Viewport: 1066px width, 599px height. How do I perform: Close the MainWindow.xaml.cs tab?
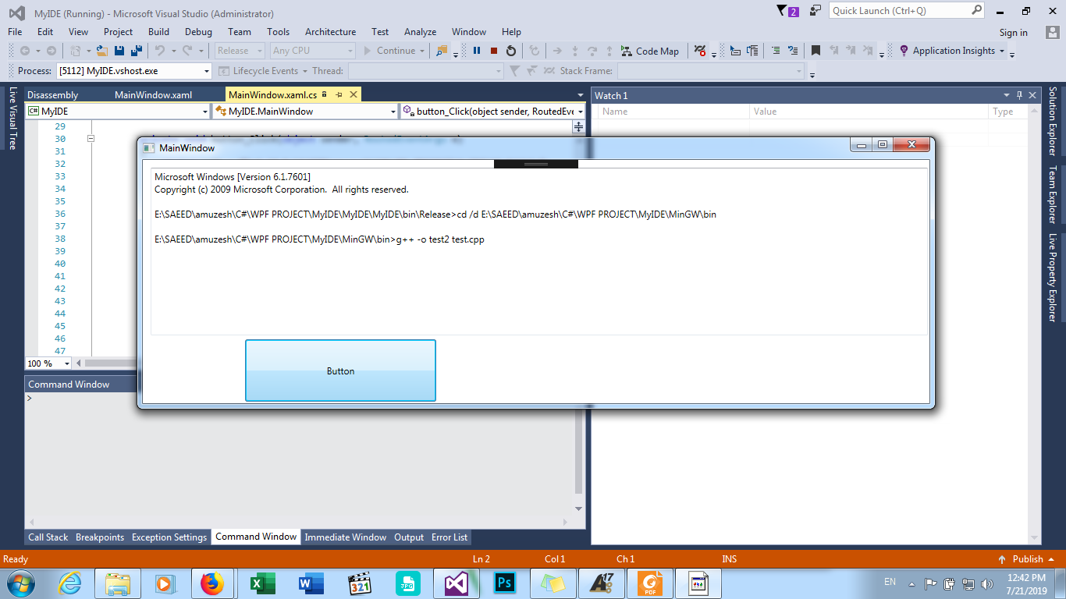pos(353,94)
